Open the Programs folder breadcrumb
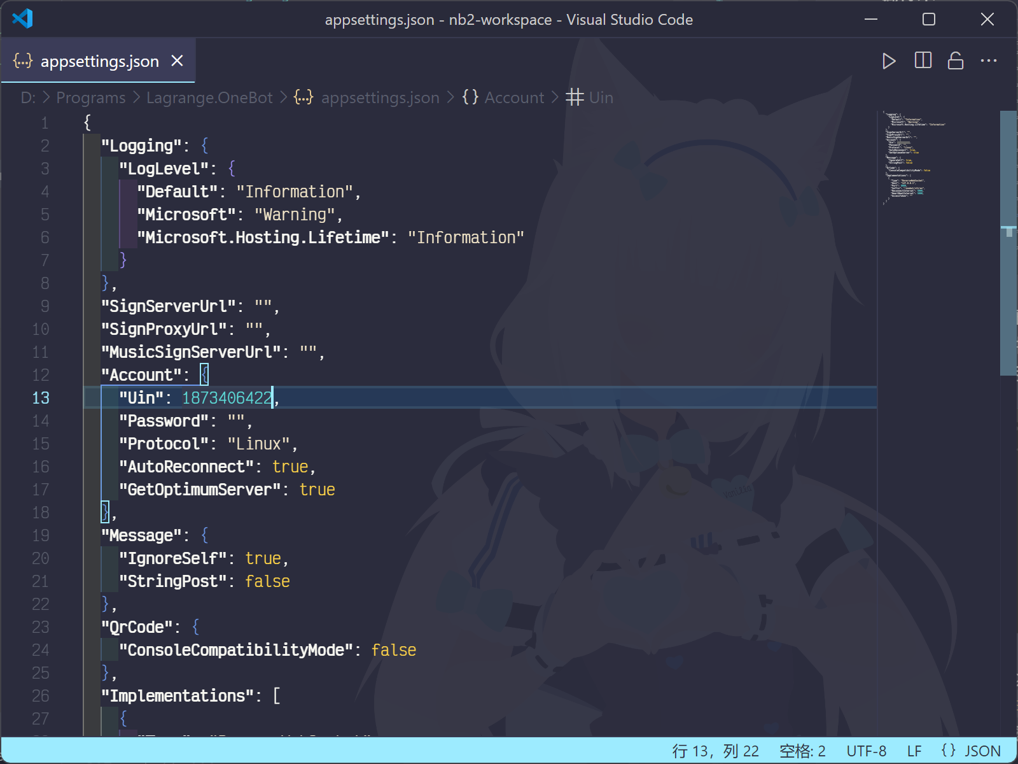This screenshot has height=764, width=1018. click(x=91, y=97)
